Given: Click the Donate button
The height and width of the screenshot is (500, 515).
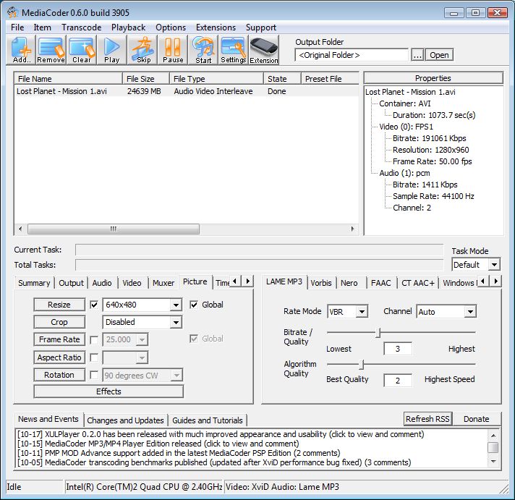Looking at the screenshot, I should (x=476, y=419).
